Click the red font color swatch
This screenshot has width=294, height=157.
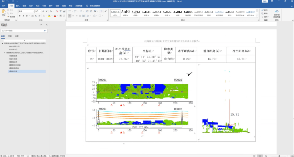click(x=55, y=16)
